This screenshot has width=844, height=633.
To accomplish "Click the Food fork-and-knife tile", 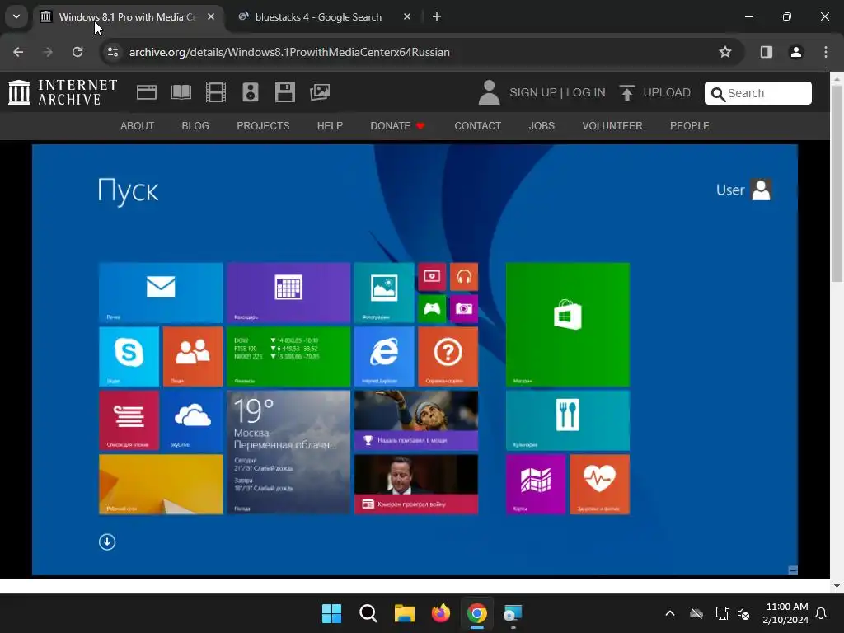I will click(567, 420).
